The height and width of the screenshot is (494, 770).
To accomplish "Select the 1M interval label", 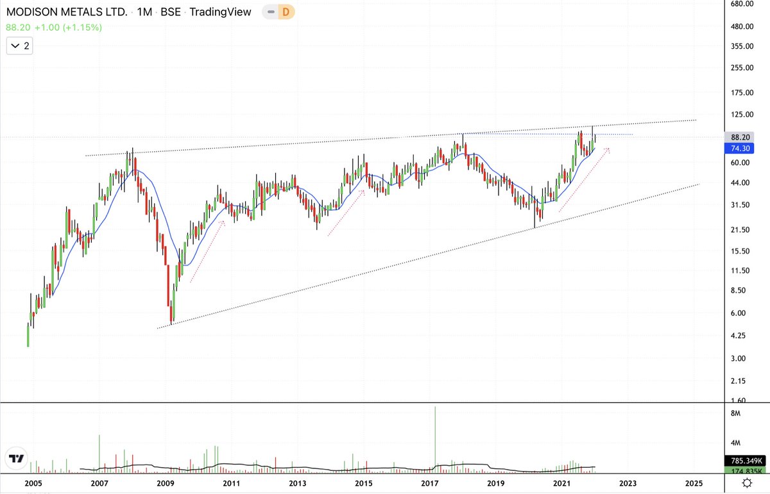I will click(x=144, y=12).
